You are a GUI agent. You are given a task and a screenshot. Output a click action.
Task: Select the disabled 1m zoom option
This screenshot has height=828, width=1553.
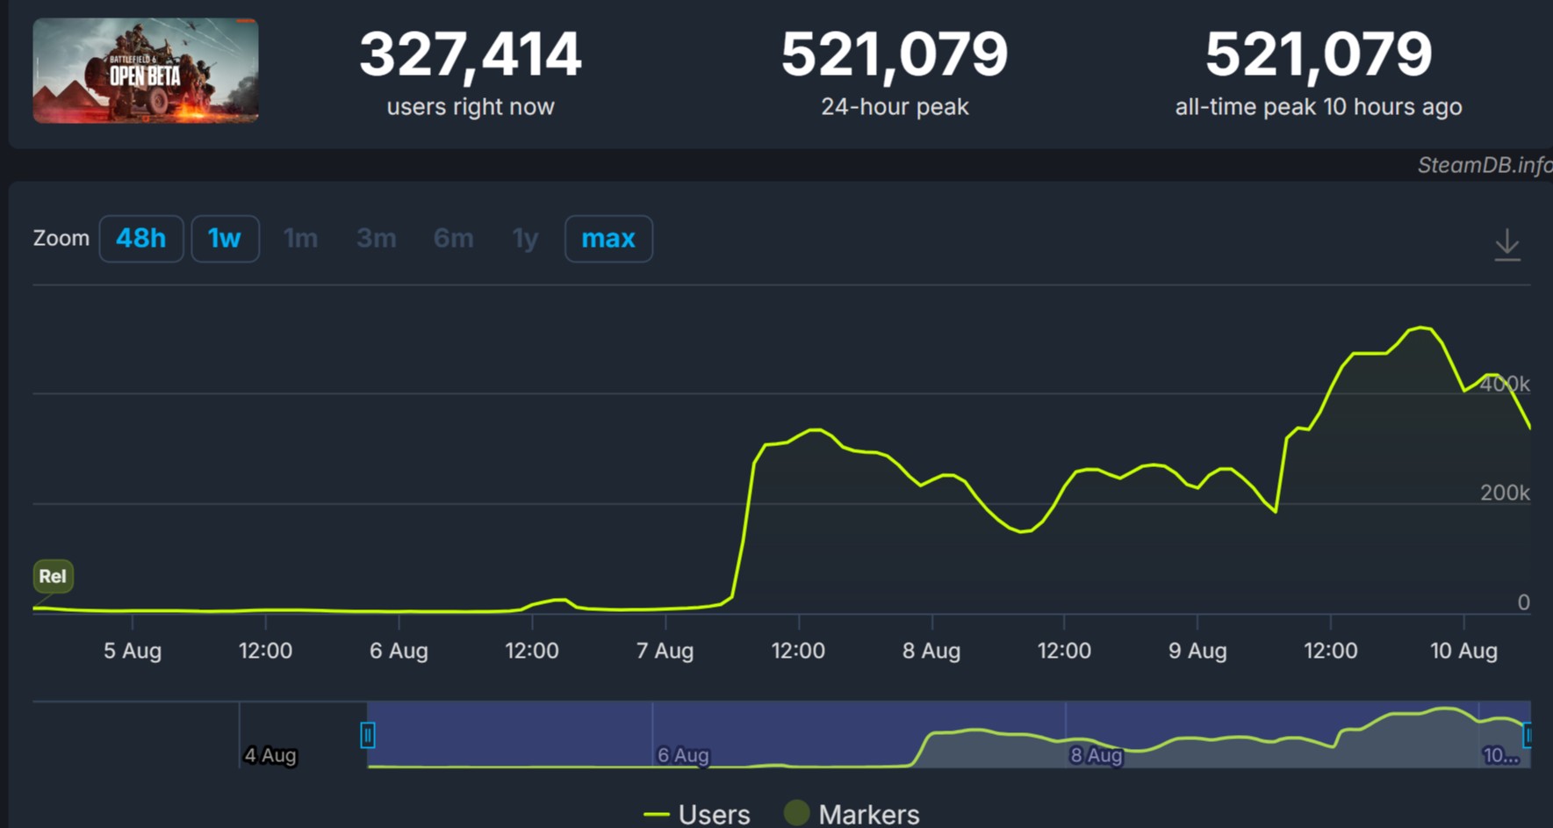click(300, 239)
